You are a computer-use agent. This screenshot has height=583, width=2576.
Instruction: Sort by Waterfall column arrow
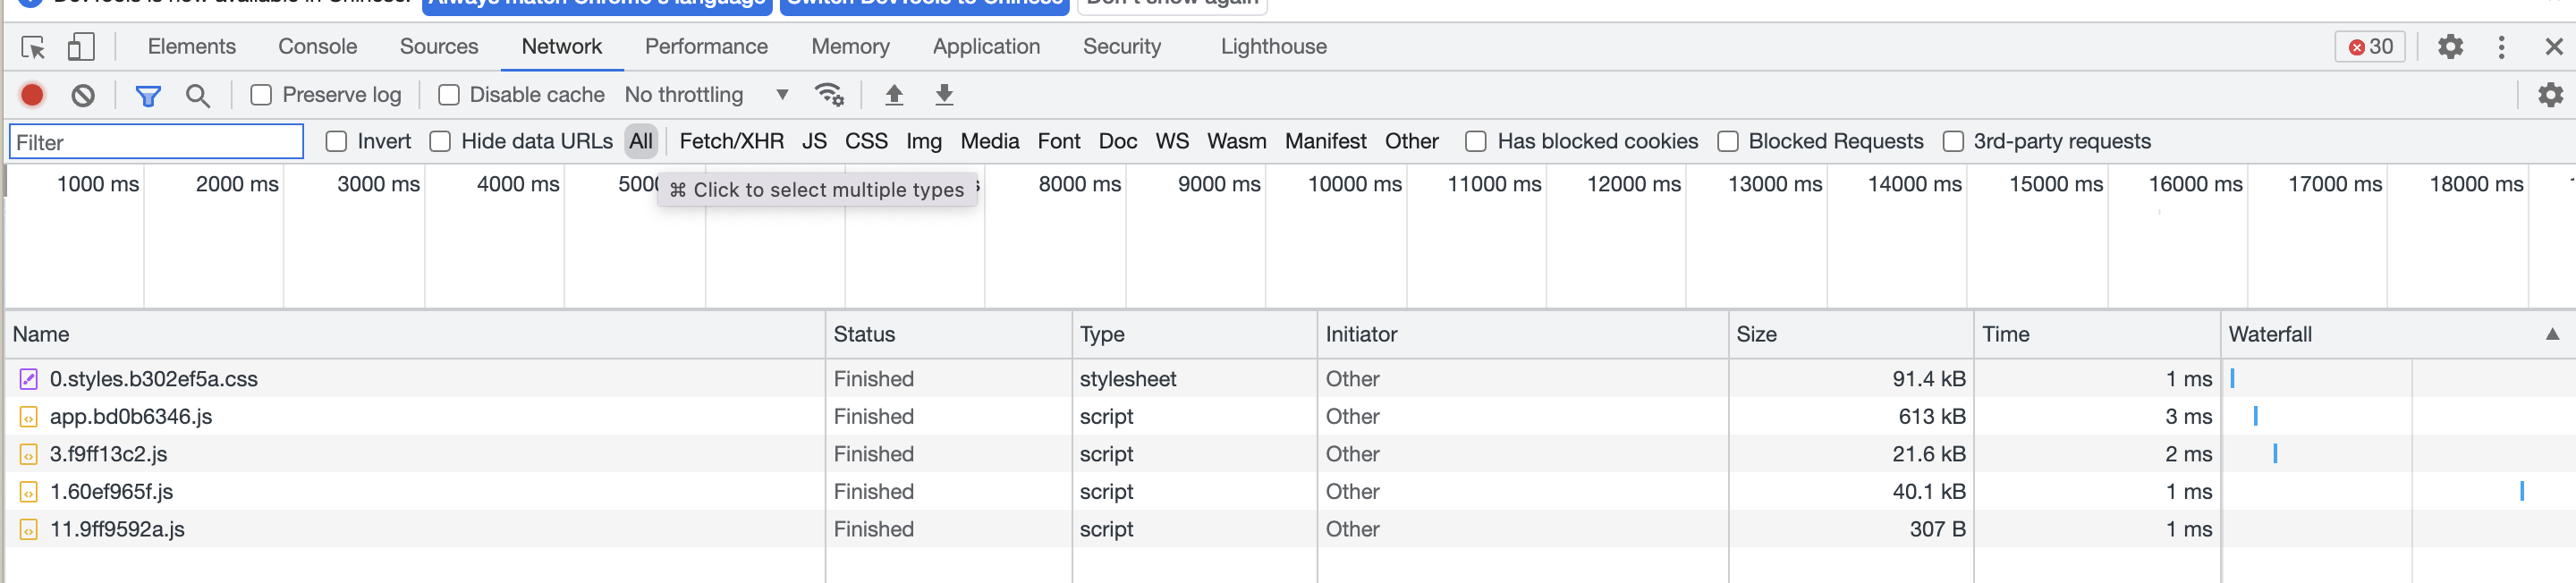(x=2552, y=334)
